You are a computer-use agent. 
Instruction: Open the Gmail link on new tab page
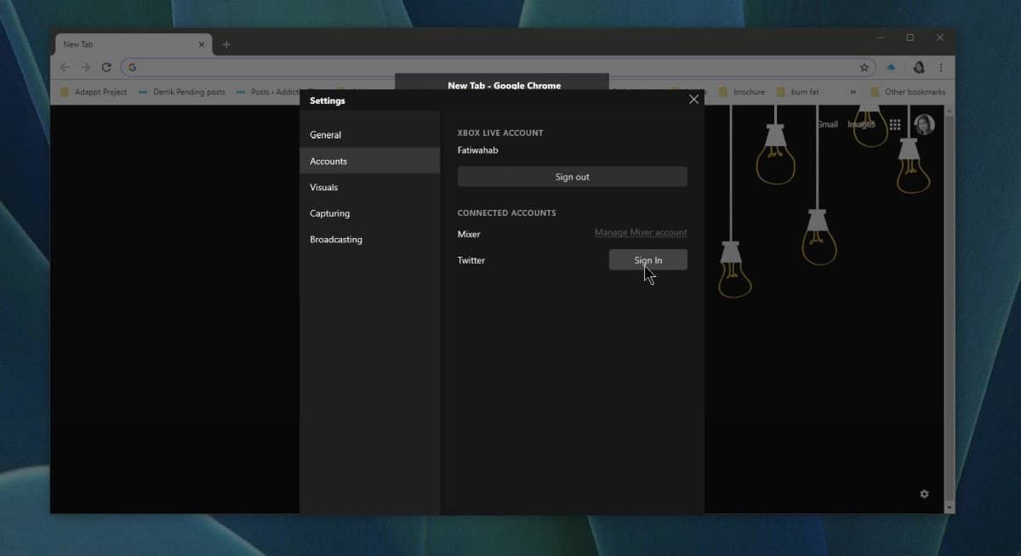827,124
